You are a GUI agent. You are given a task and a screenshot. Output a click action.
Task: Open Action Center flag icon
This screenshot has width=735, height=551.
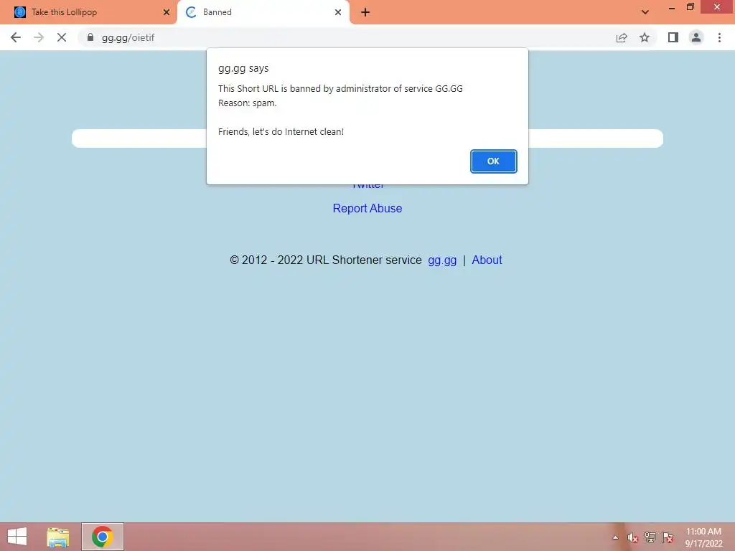(668, 537)
